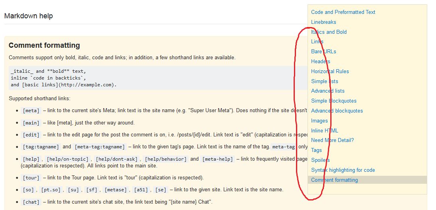Image resolution: width=436 pixels, height=210 pixels.
Task: Click the [so] site code tag
Action: click(x=28, y=190)
